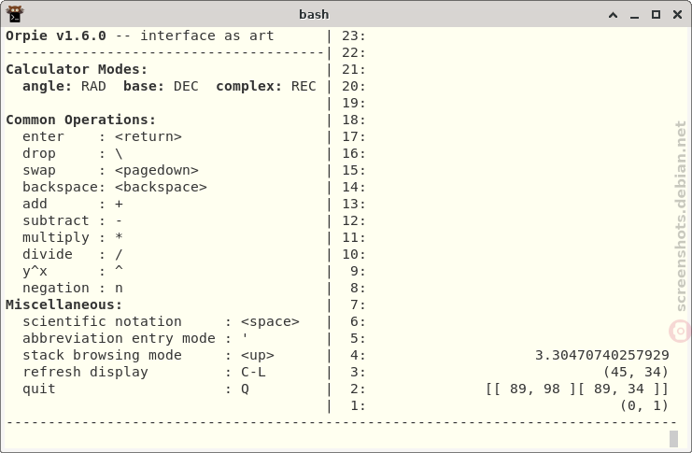692x453 pixels.
Task: Click the bash title text
Action: (314, 15)
